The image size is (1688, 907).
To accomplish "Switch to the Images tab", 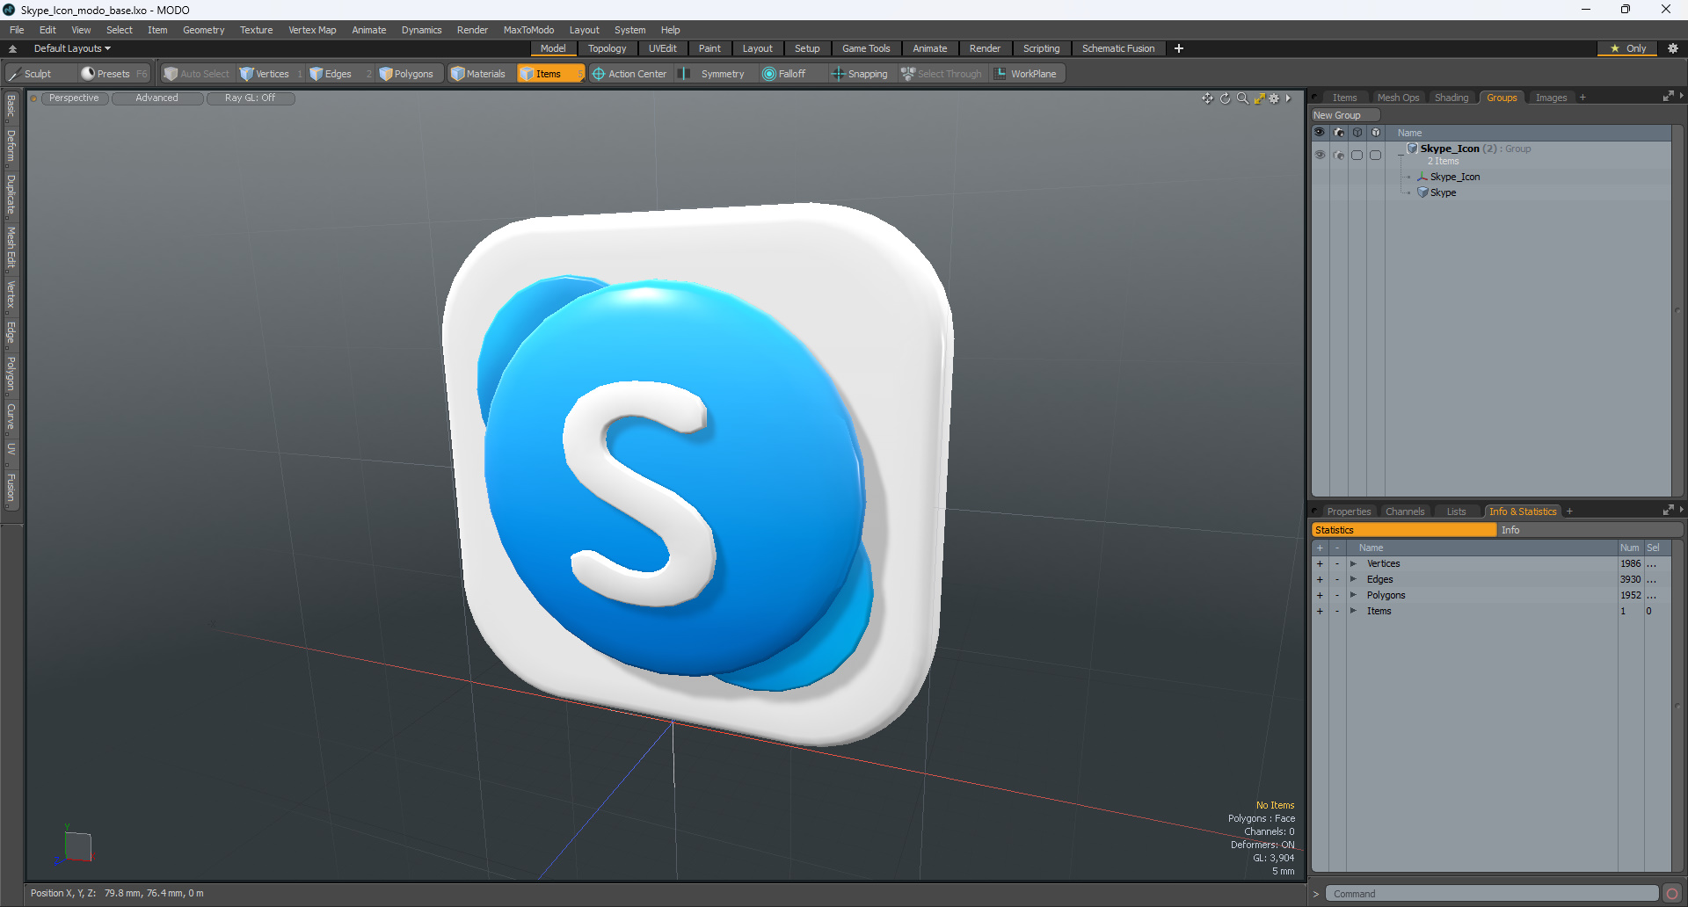I will (x=1551, y=98).
